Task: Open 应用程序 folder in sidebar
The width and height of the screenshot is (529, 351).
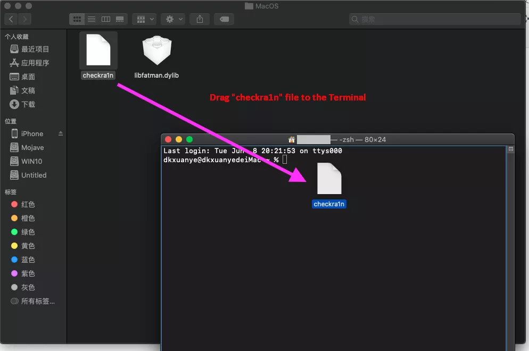Action: pyautogui.click(x=35, y=63)
